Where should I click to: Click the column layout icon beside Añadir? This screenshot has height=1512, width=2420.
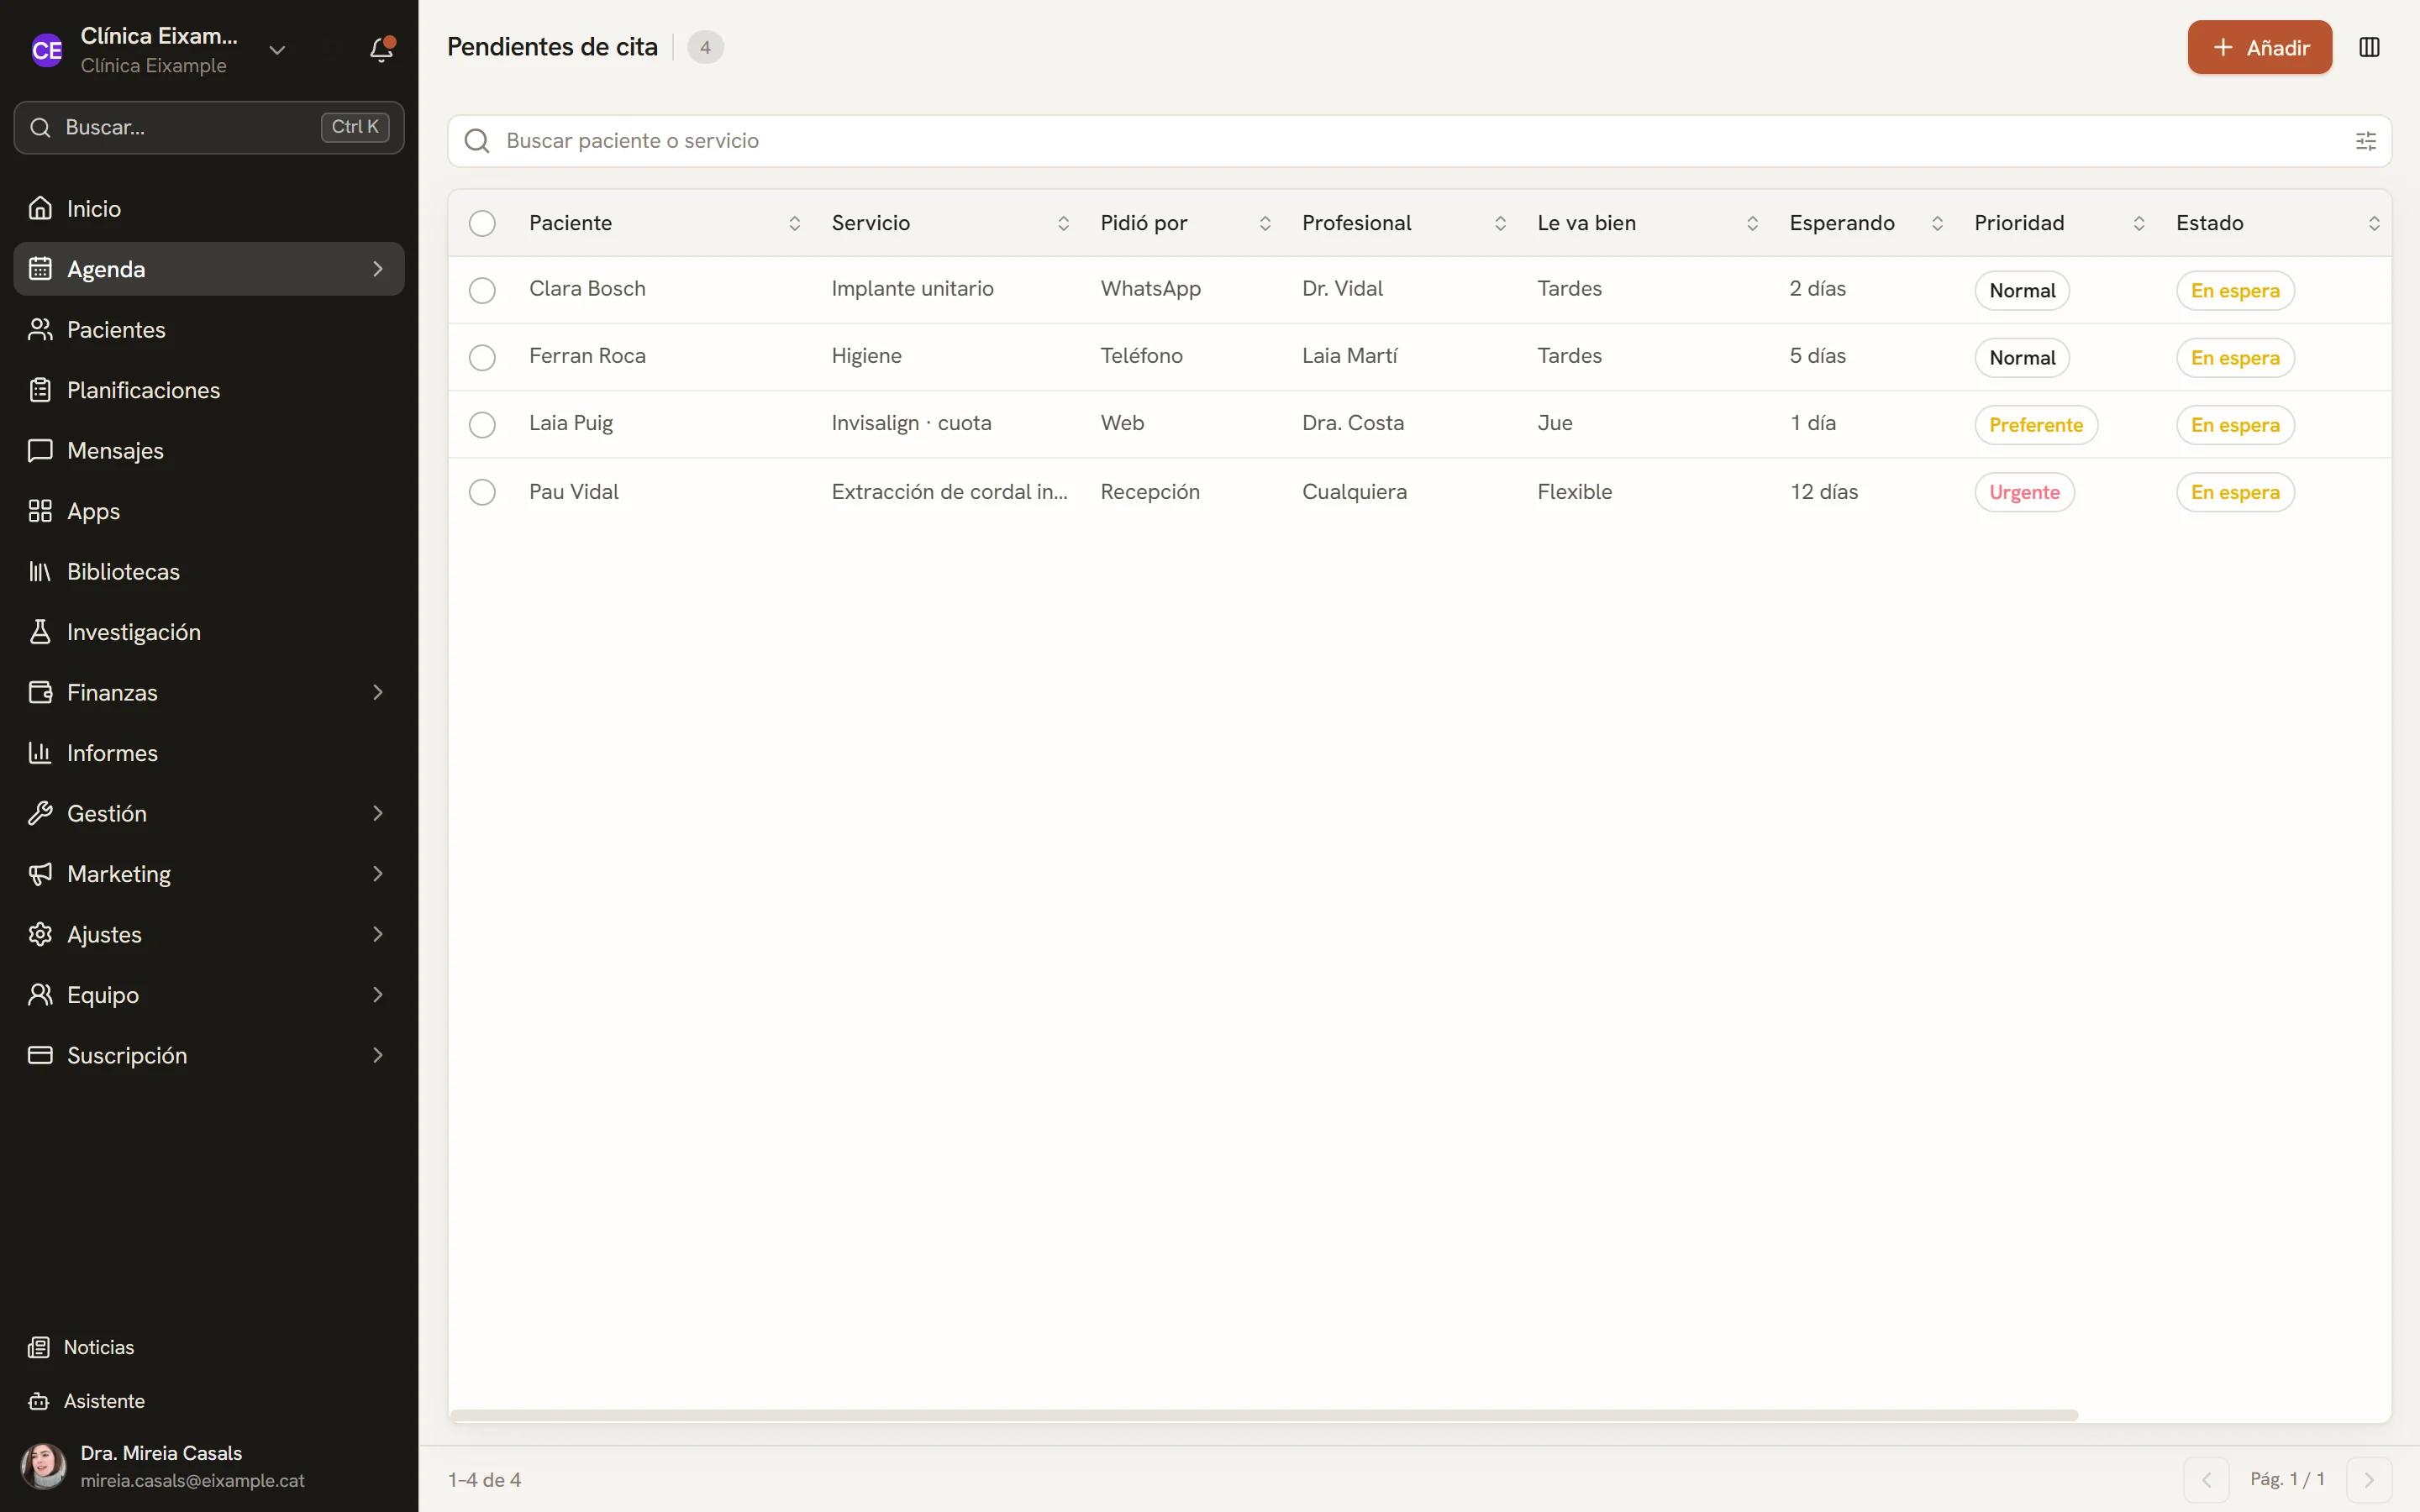(2369, 47)
